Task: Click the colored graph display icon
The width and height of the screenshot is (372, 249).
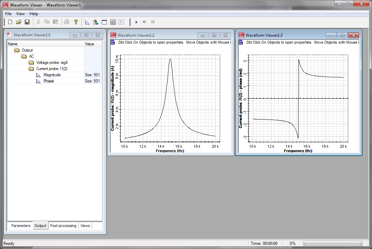Action: coord(95,22)
